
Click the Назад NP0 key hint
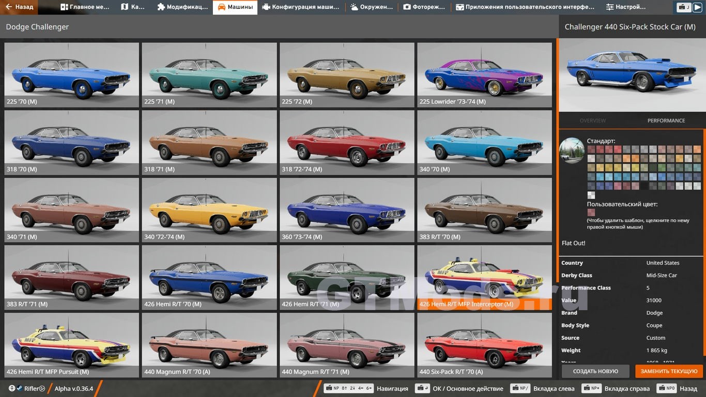(x=677, y=389)
